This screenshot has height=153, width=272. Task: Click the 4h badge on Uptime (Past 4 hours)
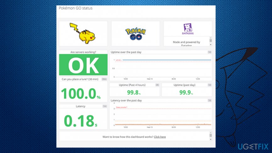coord(157,85)
